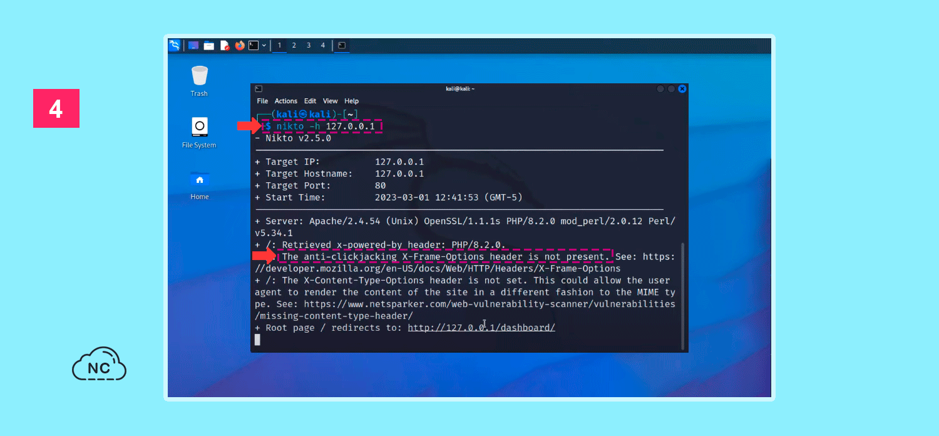Viewport: 939px width, 436px height.
Task: Select the terminal window in the taskbar
Action: [x=342, y=45]
